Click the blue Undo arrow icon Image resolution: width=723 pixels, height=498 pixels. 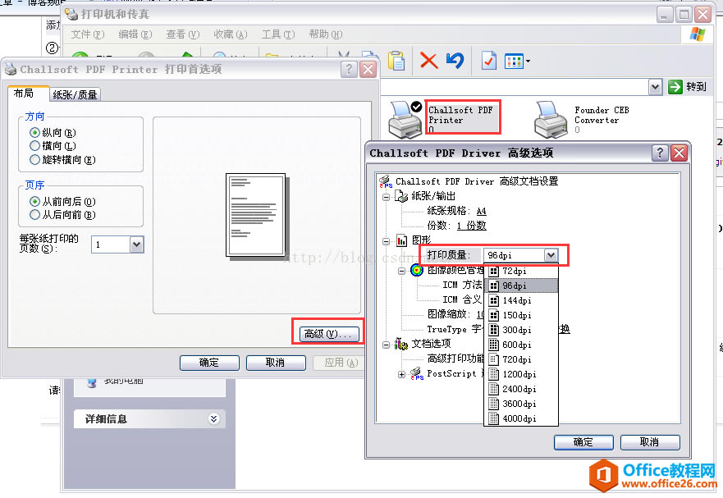tap(455, 61)
